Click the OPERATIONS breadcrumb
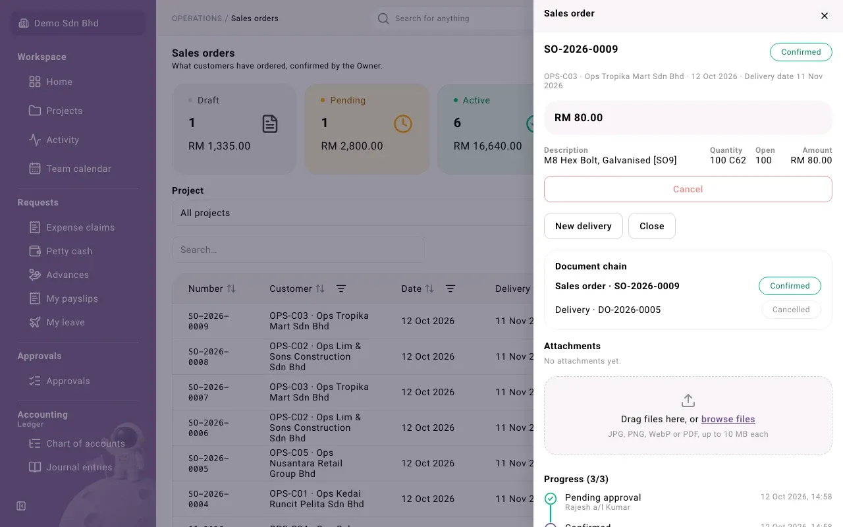This screenshot has height=527, width=843. pos(197,18)
